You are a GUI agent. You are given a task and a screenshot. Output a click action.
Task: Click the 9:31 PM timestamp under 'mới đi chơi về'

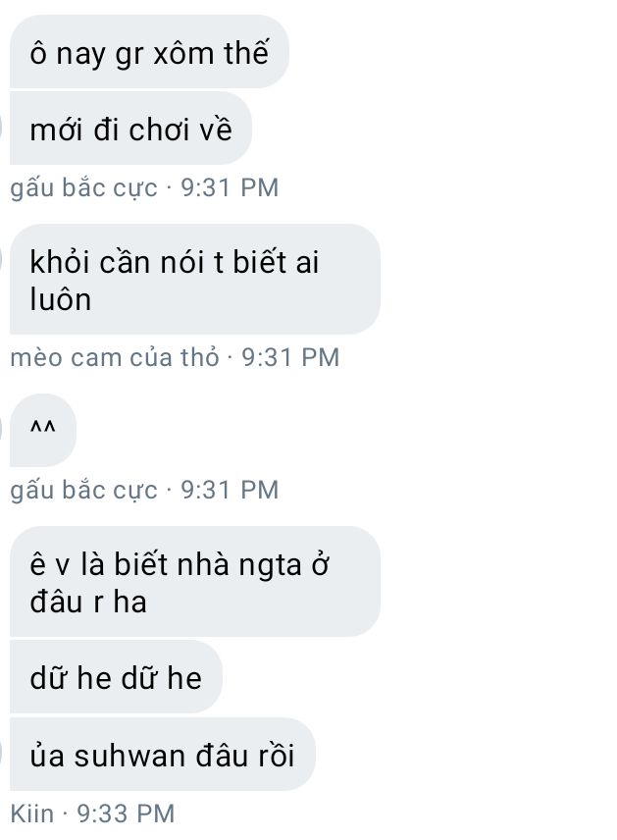230,187
